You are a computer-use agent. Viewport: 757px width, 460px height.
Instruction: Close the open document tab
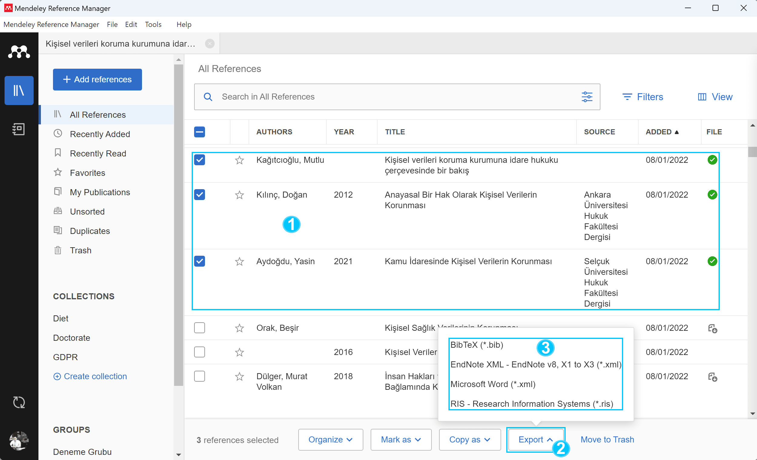210,44
